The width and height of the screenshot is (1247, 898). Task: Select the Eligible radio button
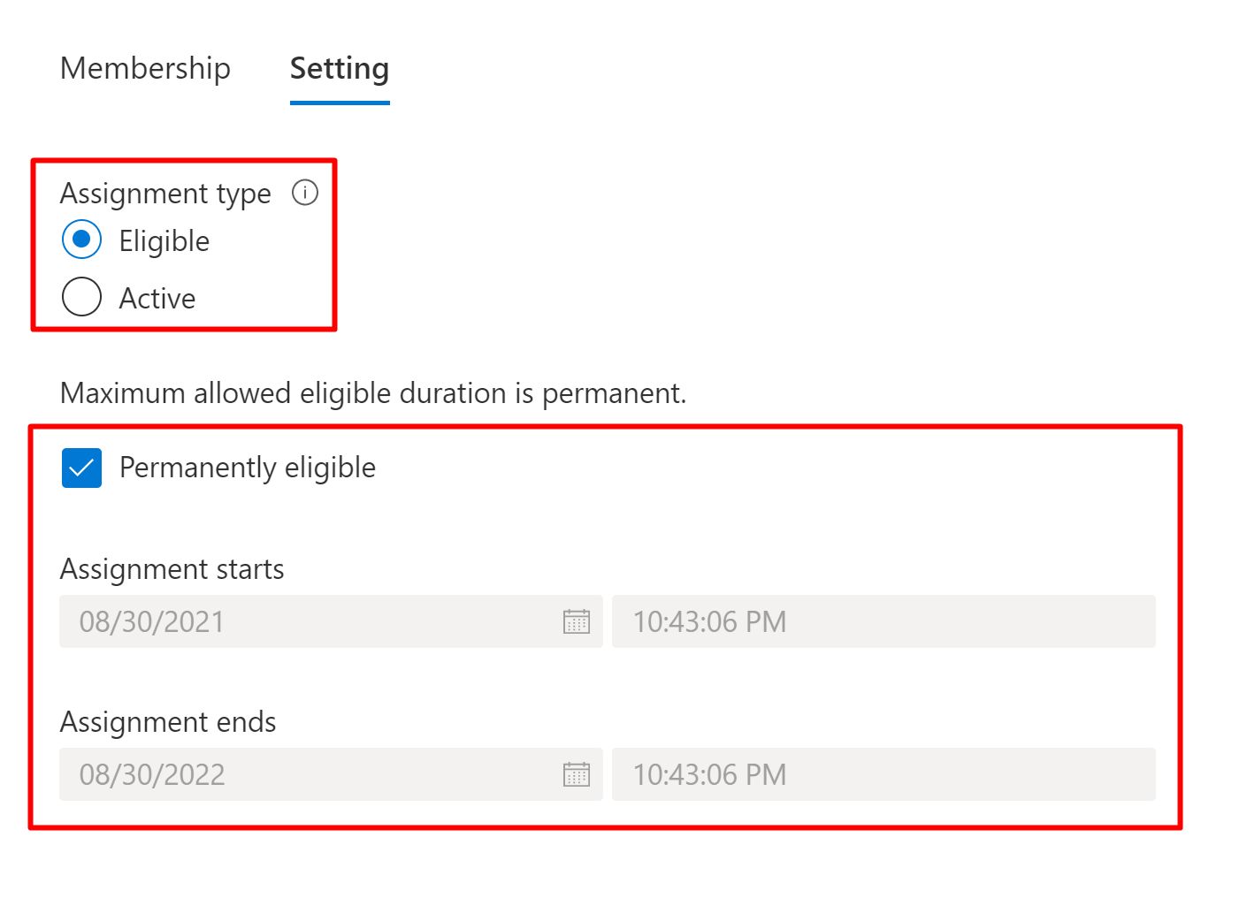coord(81,240)
